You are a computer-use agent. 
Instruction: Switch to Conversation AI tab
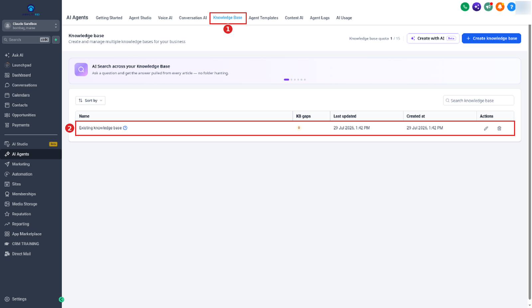click(x=193, y=18)
